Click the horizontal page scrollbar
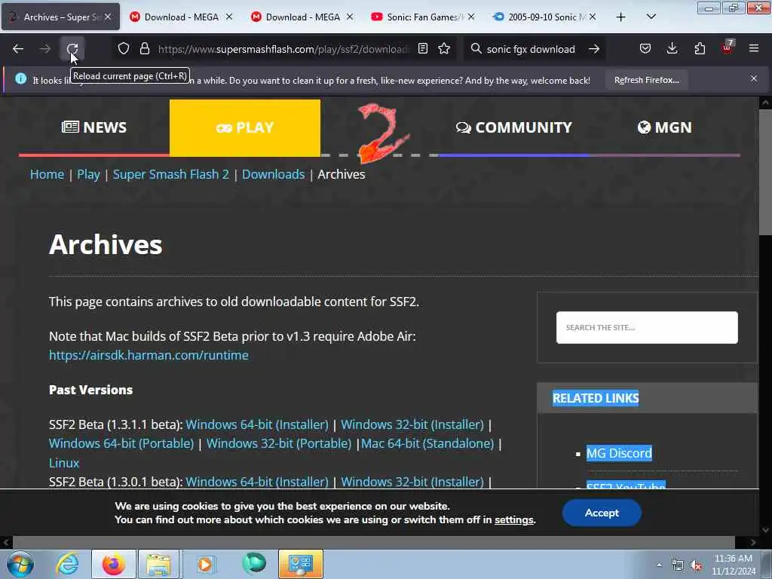The width and height of the screenshot is (772, 579). click(x=373, y=542)
